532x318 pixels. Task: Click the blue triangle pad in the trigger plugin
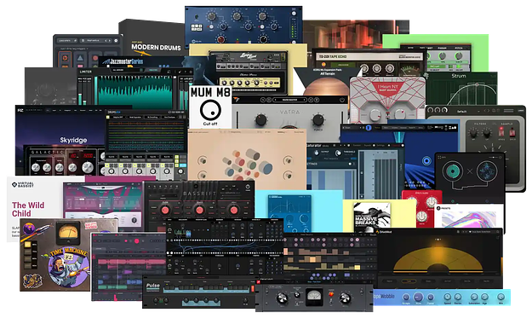click(80, 59)
